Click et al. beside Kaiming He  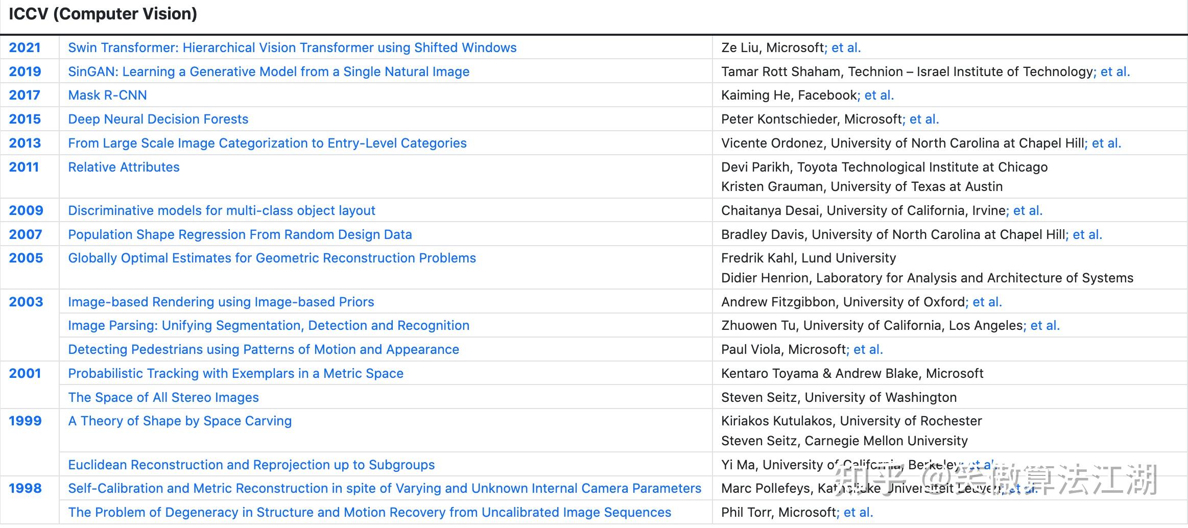pyautogui.click(x=878, y=95)
